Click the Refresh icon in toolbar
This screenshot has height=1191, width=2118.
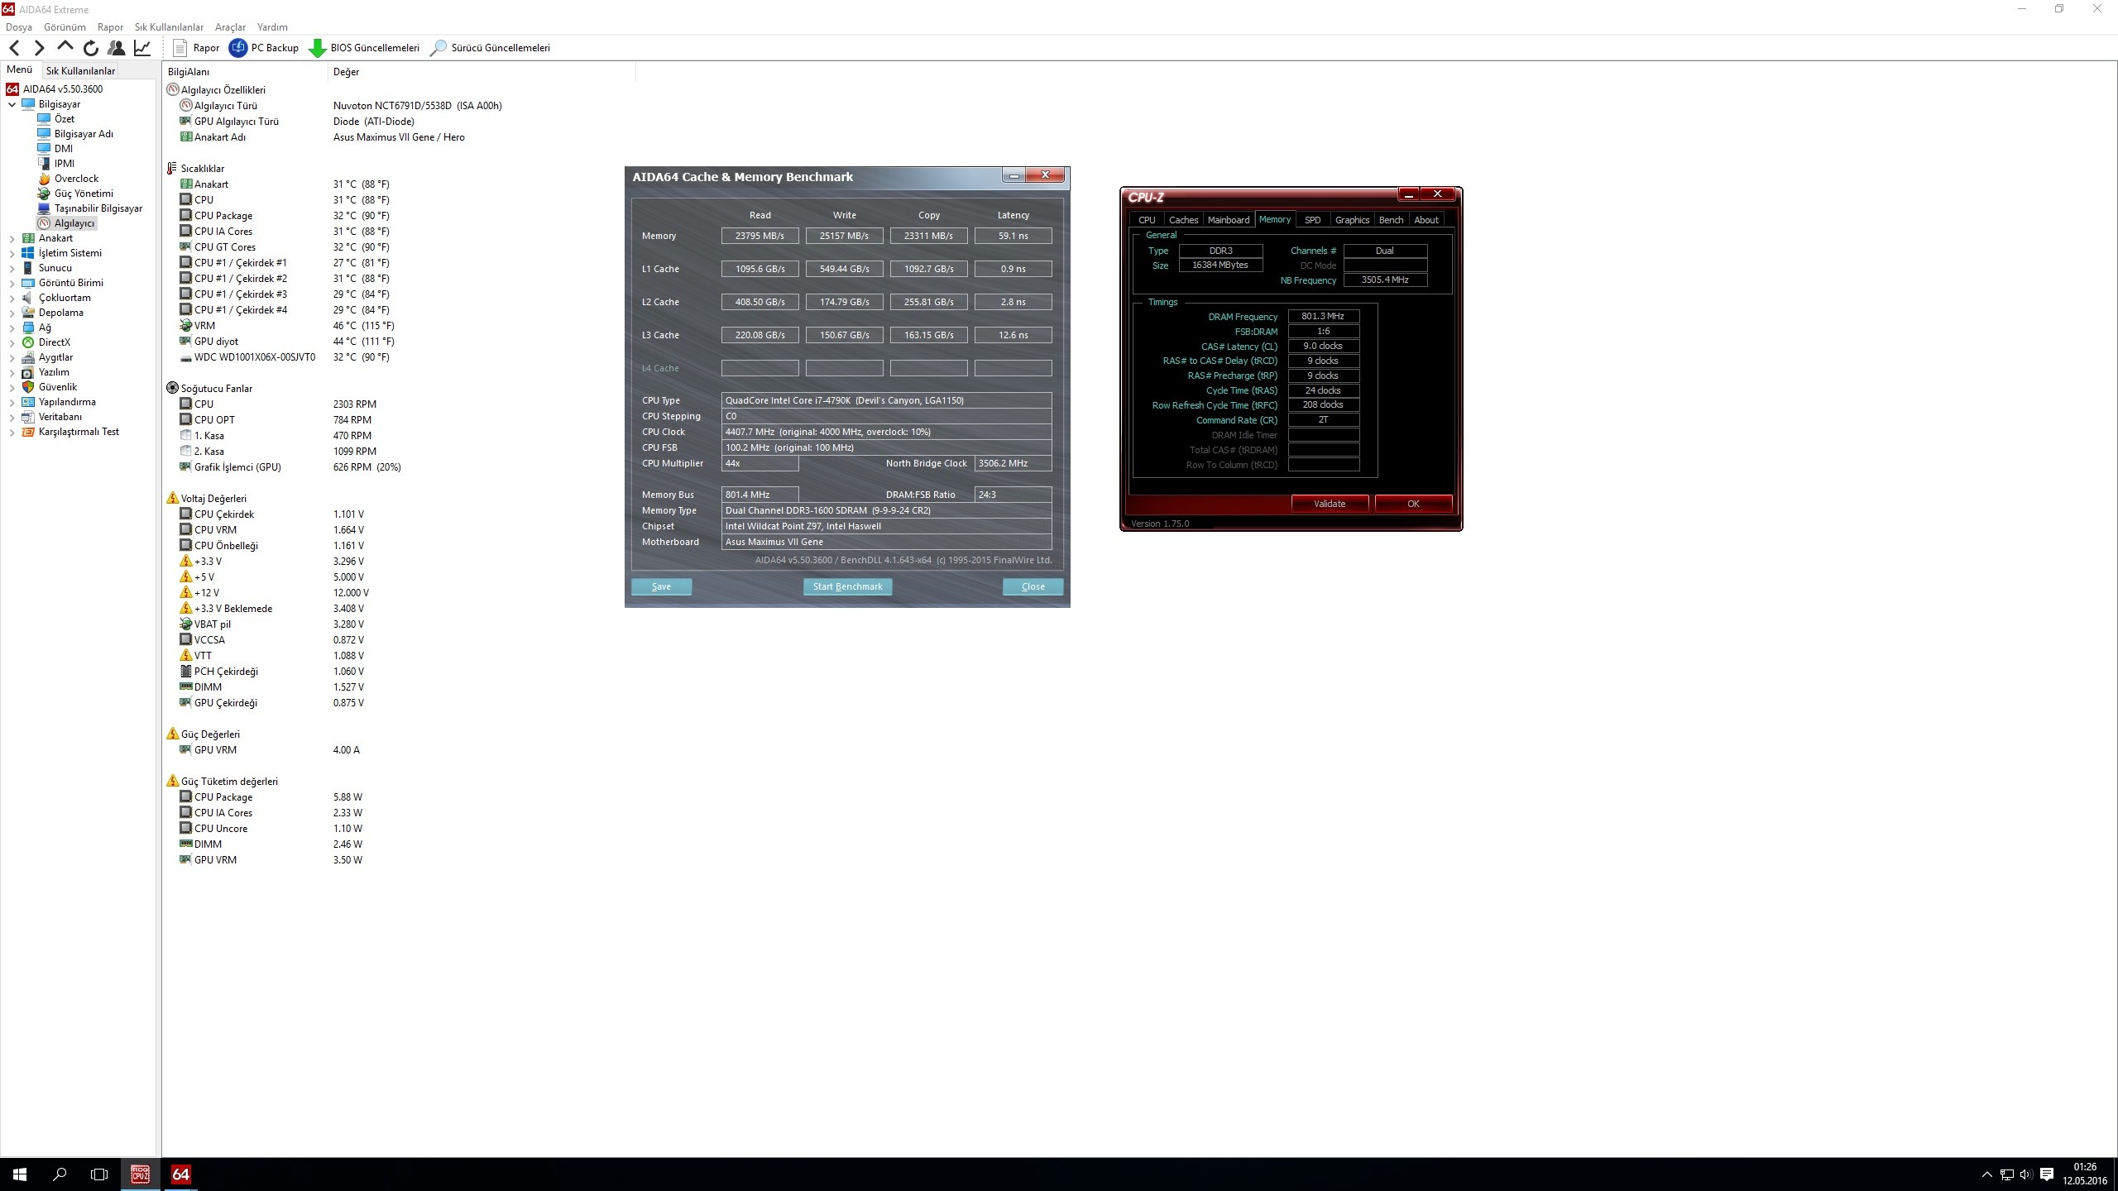[91, 48]
